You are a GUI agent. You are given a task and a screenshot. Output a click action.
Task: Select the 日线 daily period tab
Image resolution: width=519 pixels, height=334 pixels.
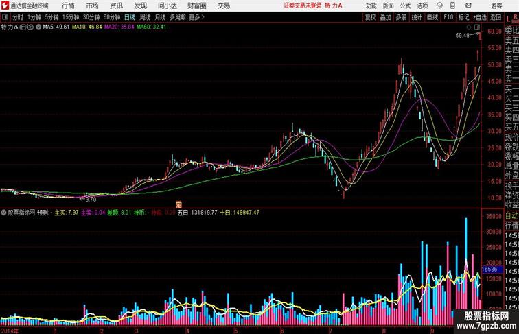pos(130,17)
